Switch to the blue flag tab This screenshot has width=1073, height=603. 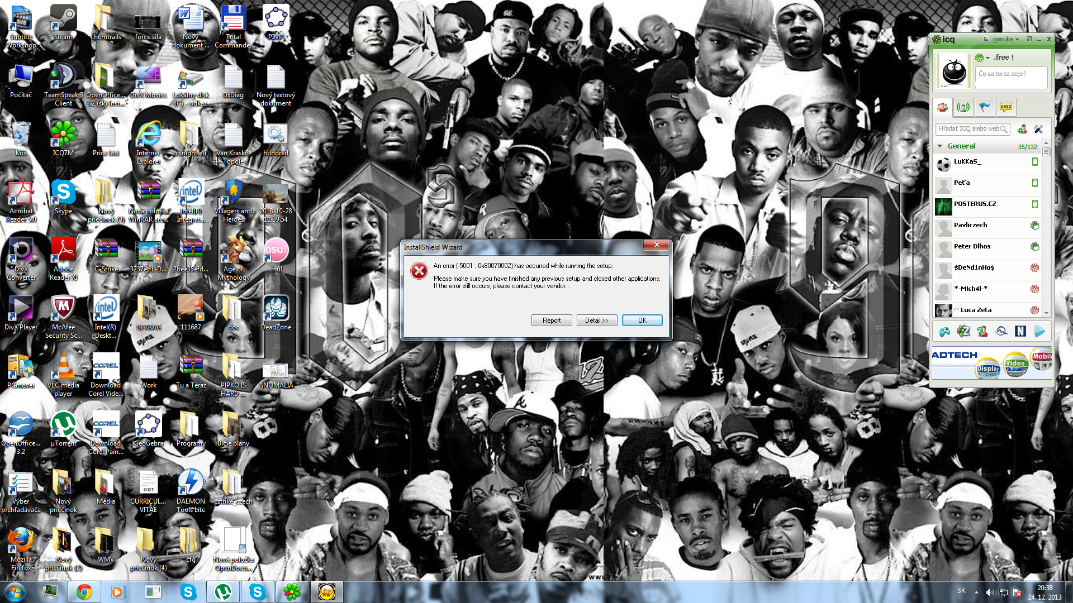pyautogui.click(x=985, y=107)
